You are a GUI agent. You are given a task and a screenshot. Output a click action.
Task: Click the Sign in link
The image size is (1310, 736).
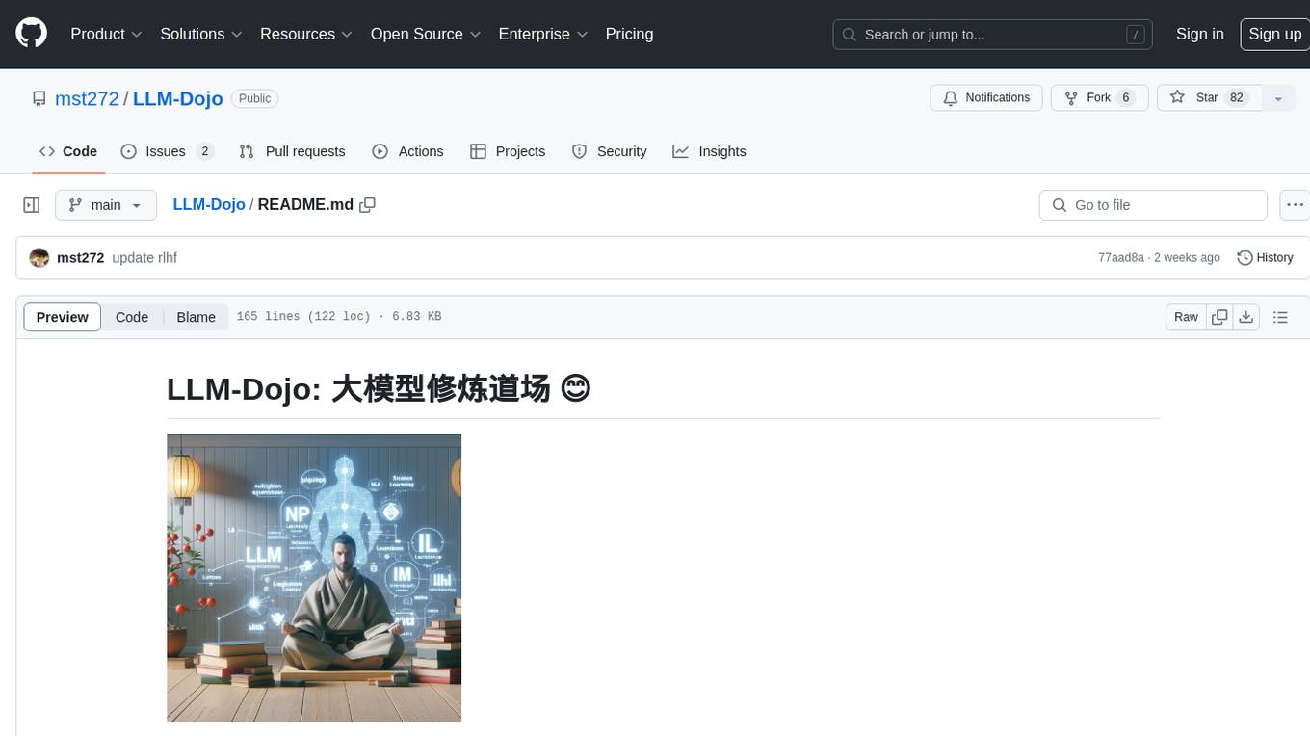tap(1199, 34)
